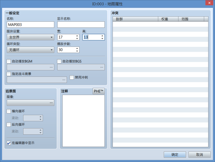215x162 pixels.
Task: Increase the 宽 value with up arrow
Action: [77, 36]
